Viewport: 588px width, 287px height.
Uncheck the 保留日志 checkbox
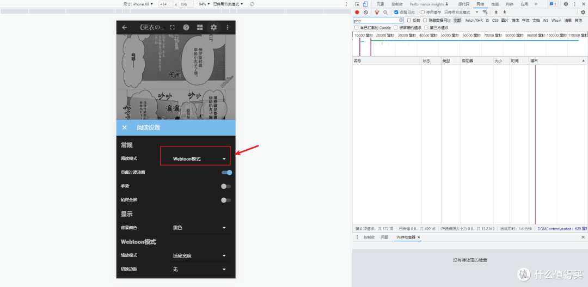396,12
